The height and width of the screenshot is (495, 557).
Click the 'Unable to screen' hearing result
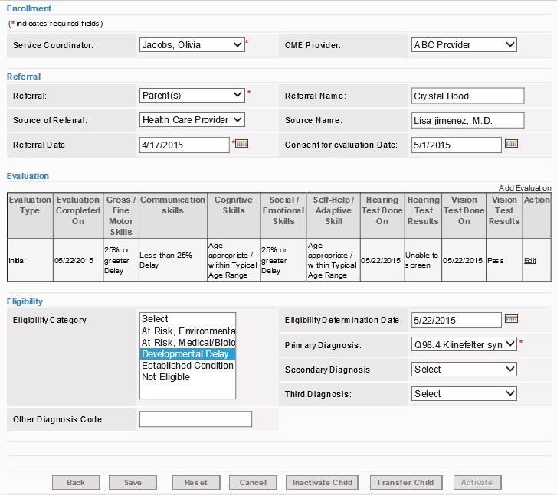(x=423, y=260)
